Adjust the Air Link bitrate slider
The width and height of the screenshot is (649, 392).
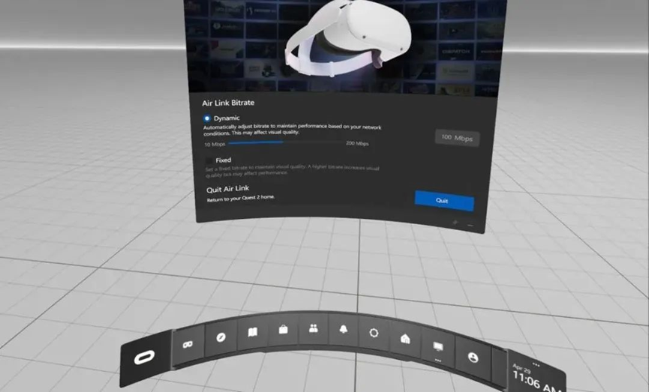point(286,142)
